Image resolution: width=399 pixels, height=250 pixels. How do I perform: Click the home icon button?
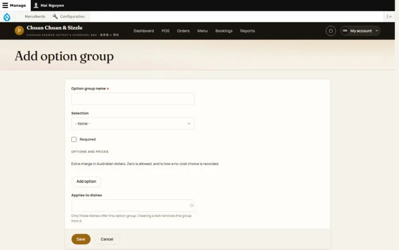click(x=331, y=31)
